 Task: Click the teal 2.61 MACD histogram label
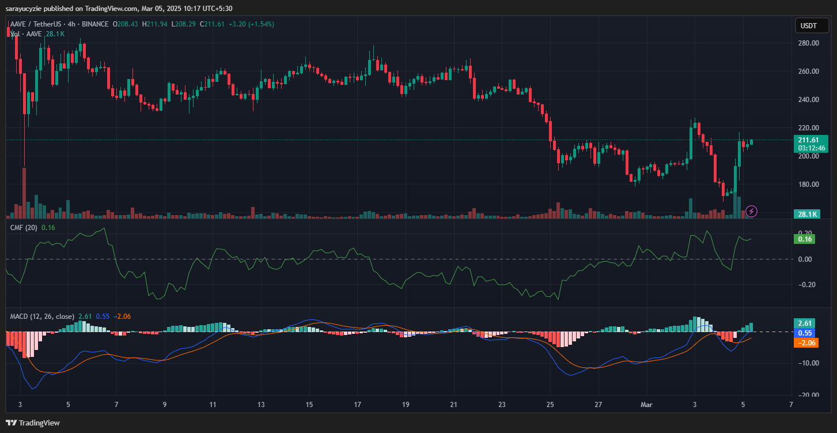click(x=805, y=323)
